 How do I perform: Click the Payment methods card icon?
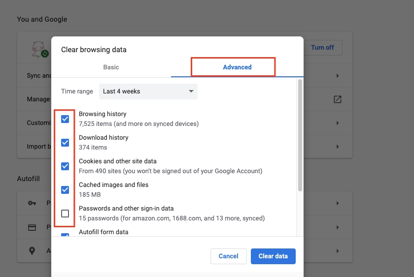pos(32,227)
